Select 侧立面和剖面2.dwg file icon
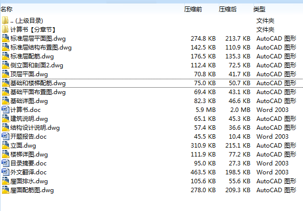This screenshot has width=303, height=211. click(5, 65)
